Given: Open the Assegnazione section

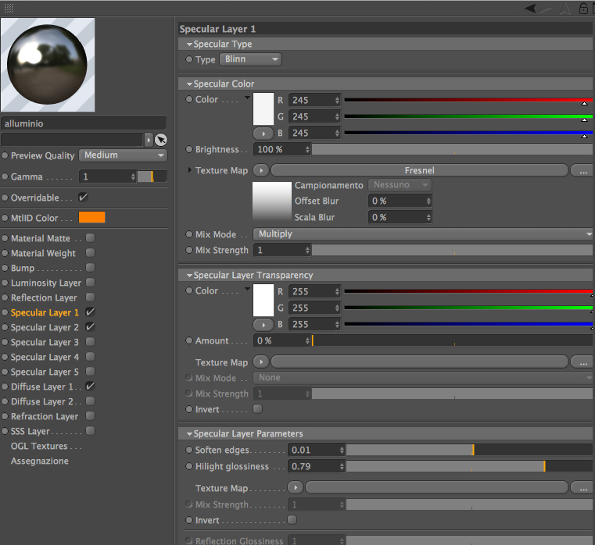Looking at the screenshot, I should click(40, 461).
